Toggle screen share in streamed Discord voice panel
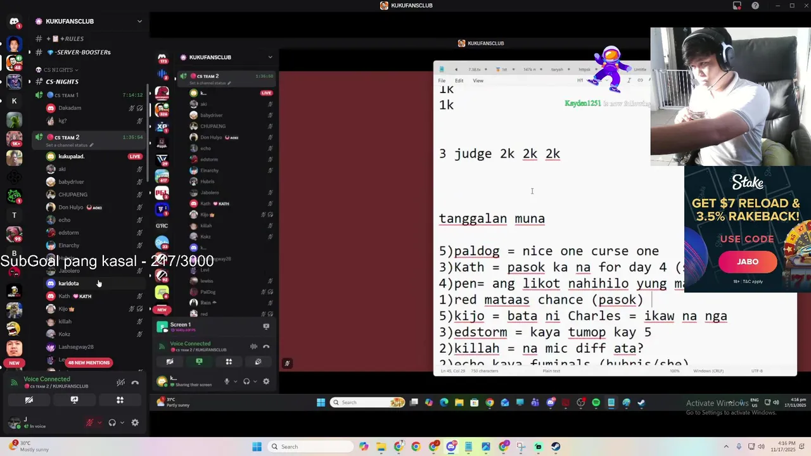Image resolution: width=811 pixels, height=456 pixels. click(199, 362)
